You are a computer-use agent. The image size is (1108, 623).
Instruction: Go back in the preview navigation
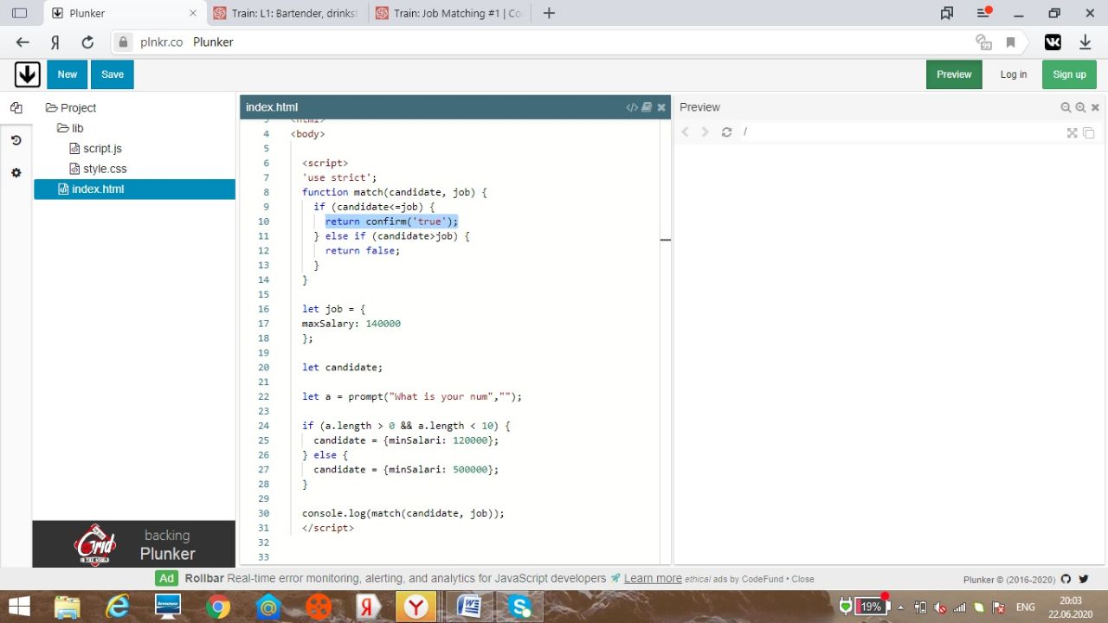(686, 132)
